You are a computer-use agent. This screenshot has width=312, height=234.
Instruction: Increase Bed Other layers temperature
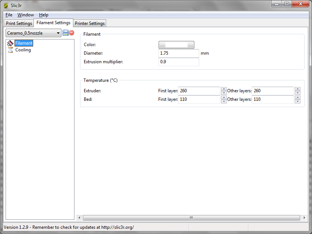tap(298, 97)
